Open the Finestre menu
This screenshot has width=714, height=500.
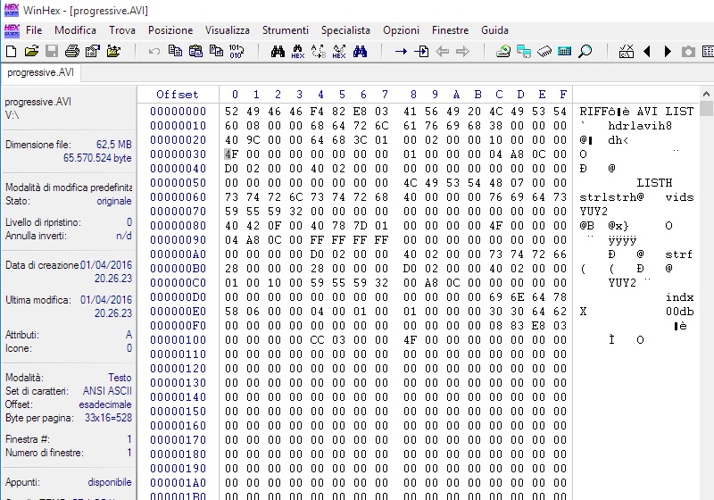point(451,30)
